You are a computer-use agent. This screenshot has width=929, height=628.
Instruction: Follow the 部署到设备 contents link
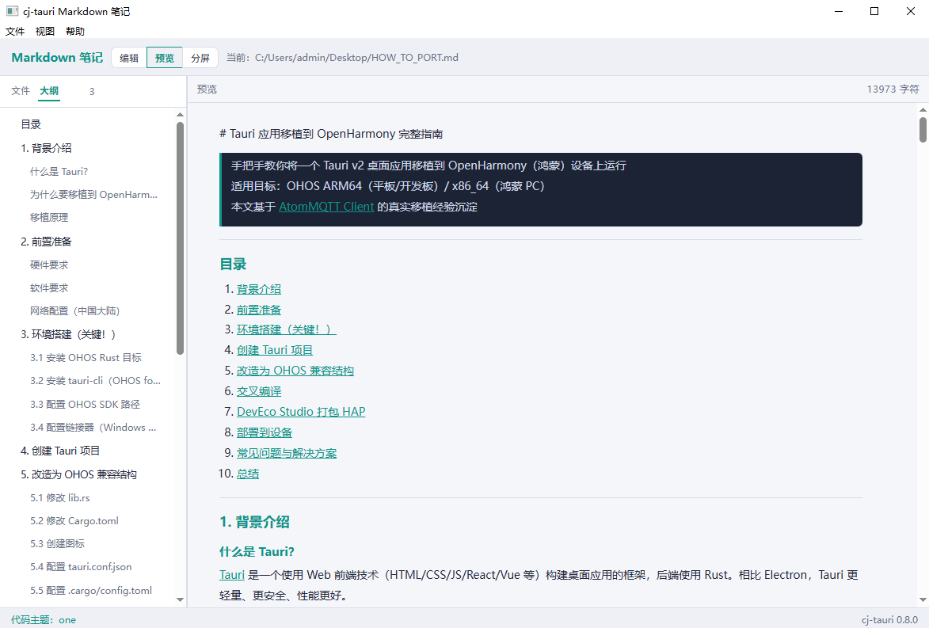265,432
